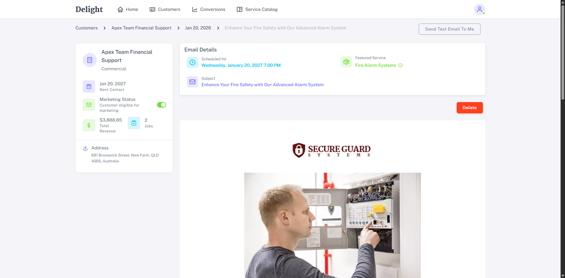
Task: Open the Home menu item
Action: [x=128, y=9]
